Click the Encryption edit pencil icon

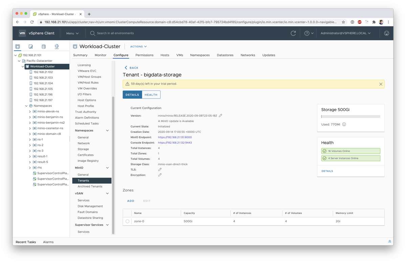160,175
